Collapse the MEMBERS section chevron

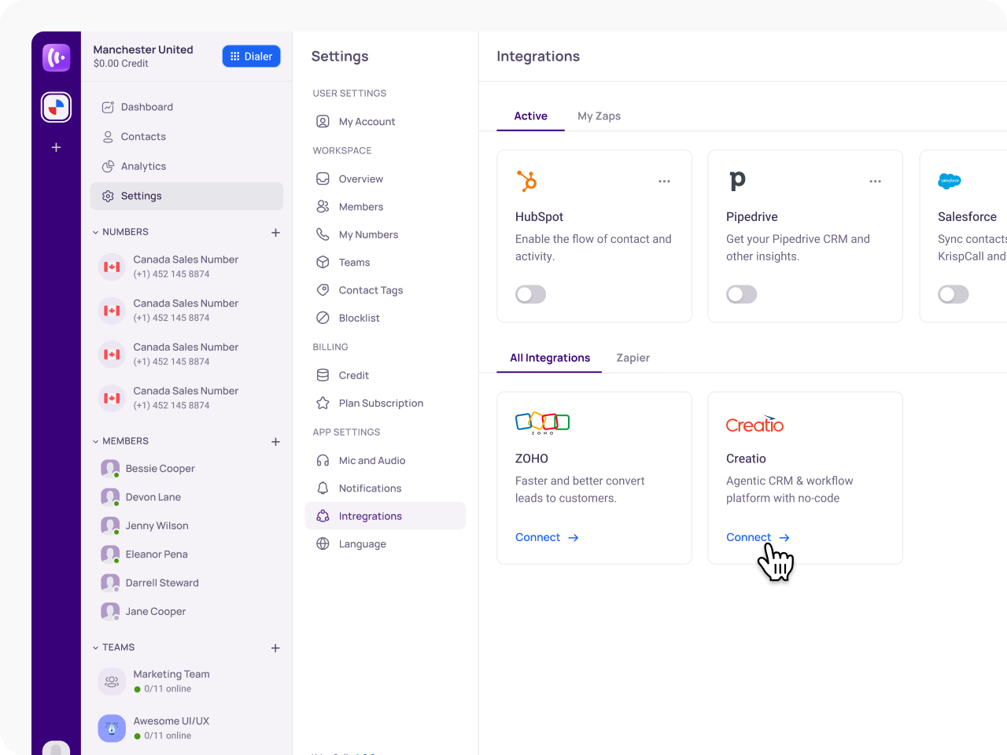(96, 441)
